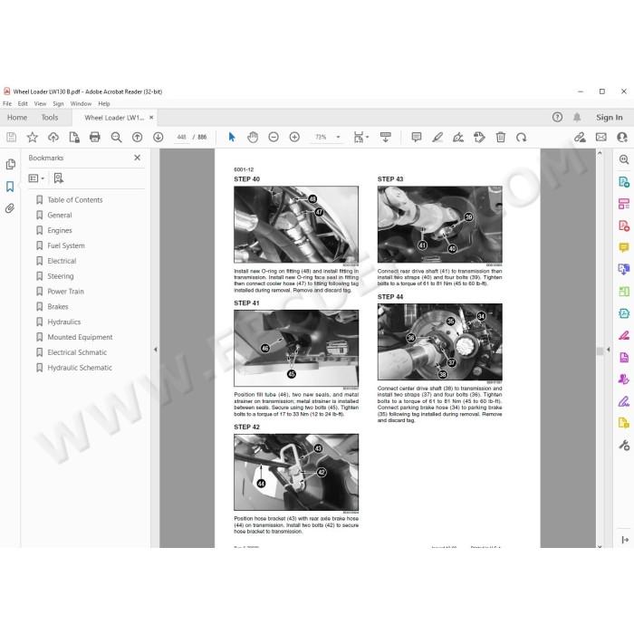Select the Mounted Equipment bookmark

point(80,337)
